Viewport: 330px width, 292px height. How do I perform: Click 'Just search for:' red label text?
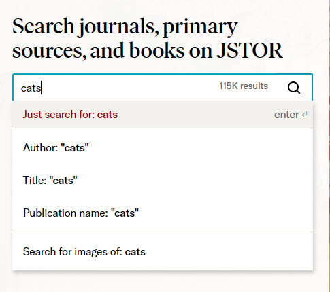point(59,115)
